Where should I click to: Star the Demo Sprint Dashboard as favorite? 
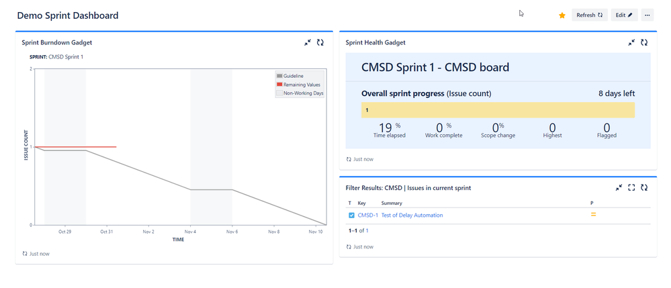point(562,15)
